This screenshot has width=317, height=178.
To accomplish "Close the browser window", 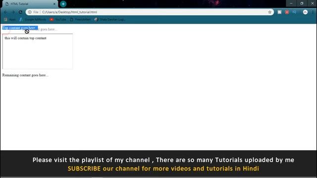I will pyautogui.click(x=312, y=3).
